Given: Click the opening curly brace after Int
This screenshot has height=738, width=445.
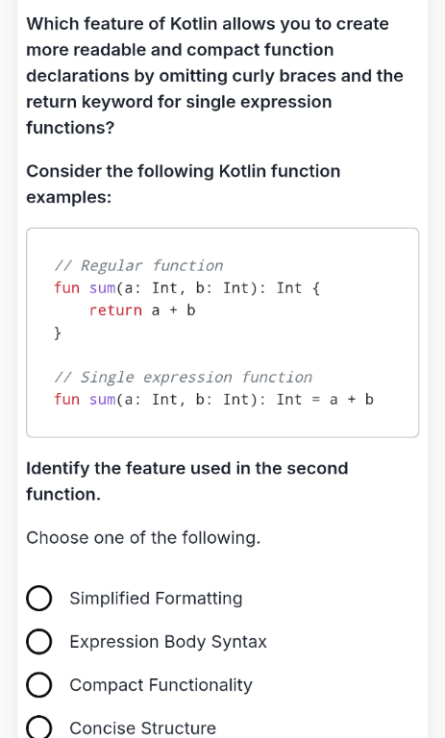Looking at the screenshot, I should tap(316, 288).
